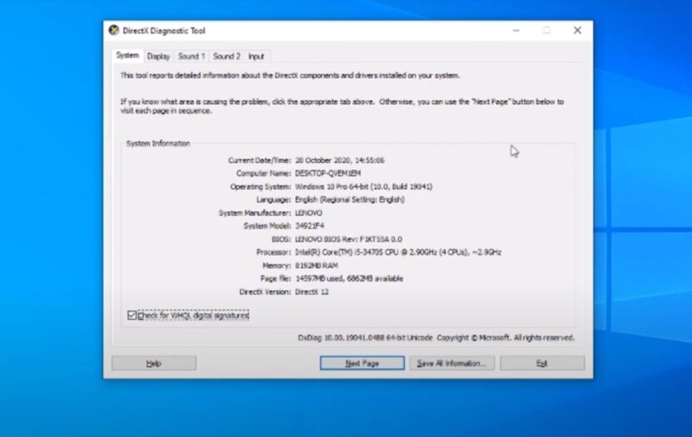Switch to the System tab
The image size is (692, 437).
[x=127, y=56]
